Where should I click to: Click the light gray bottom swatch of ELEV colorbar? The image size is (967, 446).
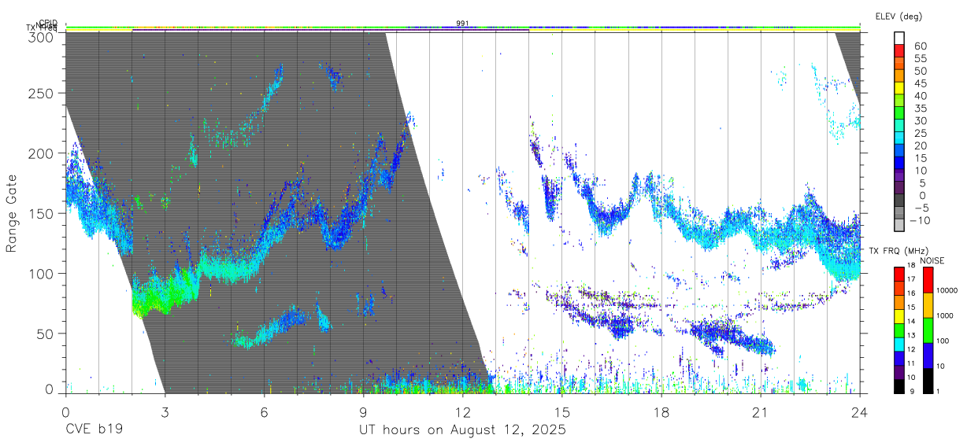tap(899, 227)
